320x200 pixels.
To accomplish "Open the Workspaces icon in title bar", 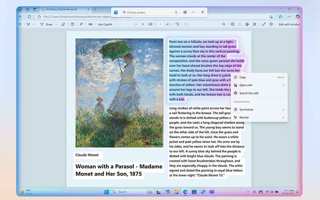I will [28, 9].
